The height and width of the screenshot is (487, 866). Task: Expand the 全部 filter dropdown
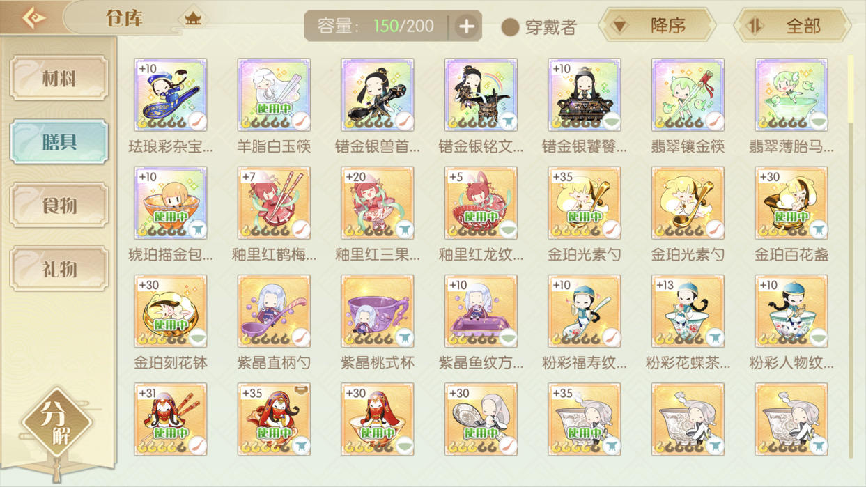pos(793,26)
